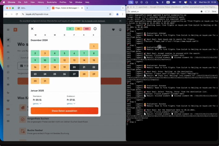Open Spotlight search in menu bar

coord(191,2)
